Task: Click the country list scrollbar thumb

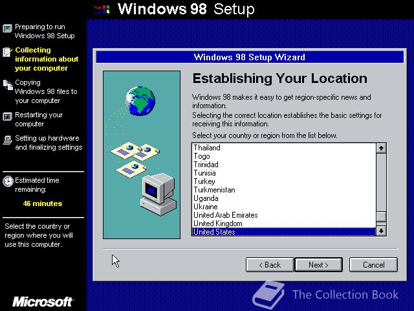Action: 381,216
